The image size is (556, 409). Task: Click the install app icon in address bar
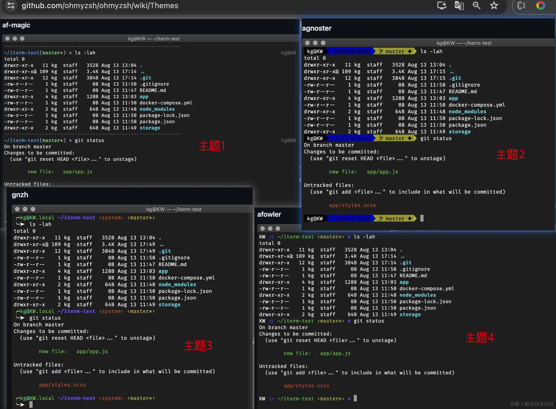pos(442,5)
